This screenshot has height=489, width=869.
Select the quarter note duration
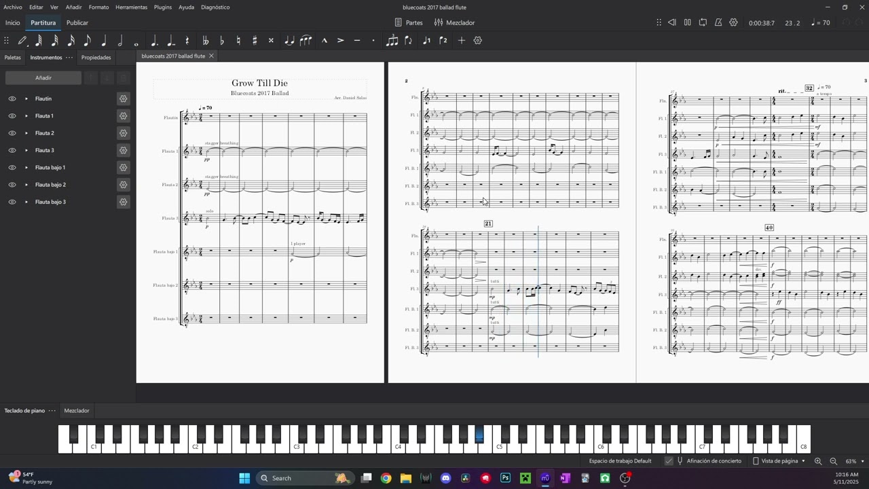point(104,41)
